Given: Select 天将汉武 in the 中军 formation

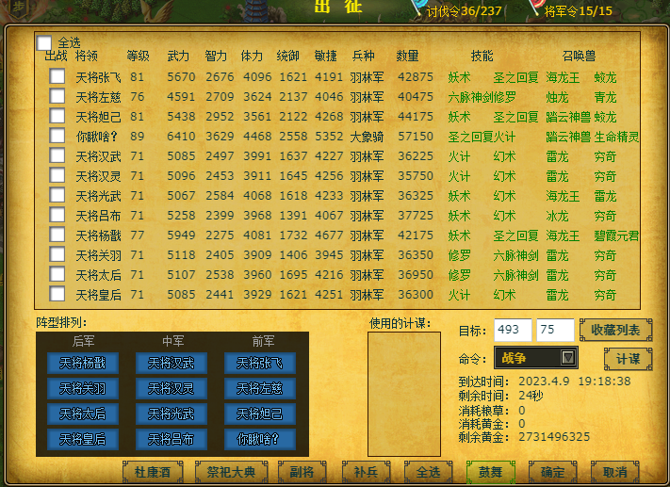Looking at the screenshot, I should tap(172, 363).
